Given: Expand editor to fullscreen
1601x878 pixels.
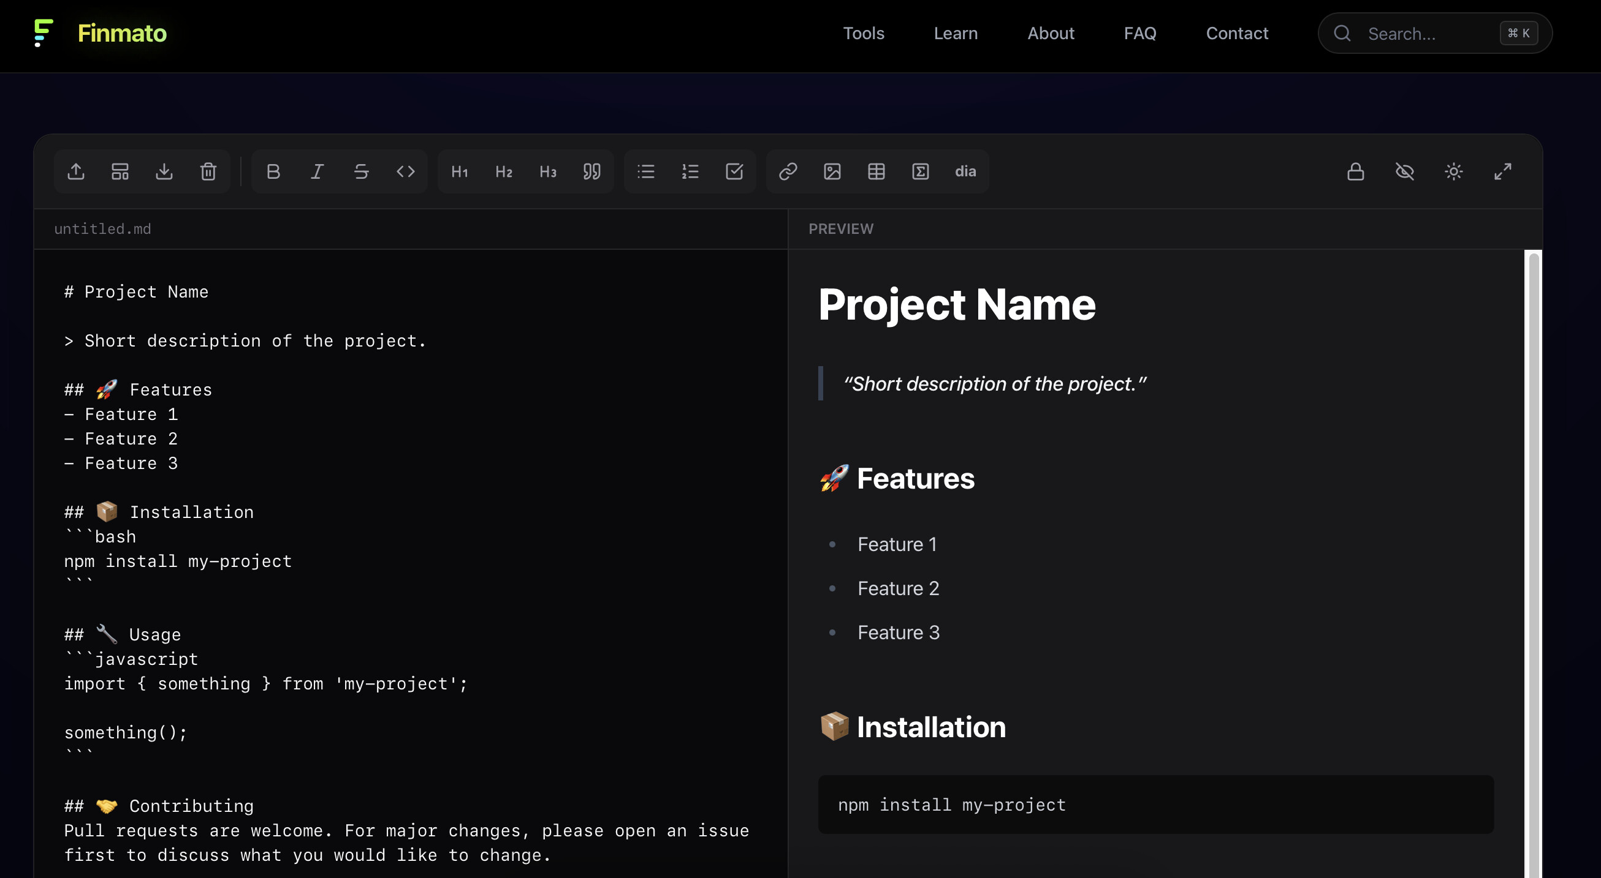Looking at the screenshot, I should pos(1503,171).
